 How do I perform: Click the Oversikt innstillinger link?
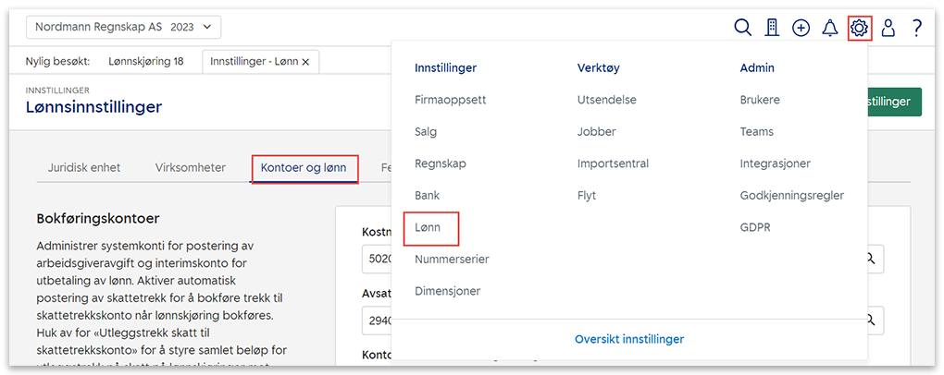point(629,339)
